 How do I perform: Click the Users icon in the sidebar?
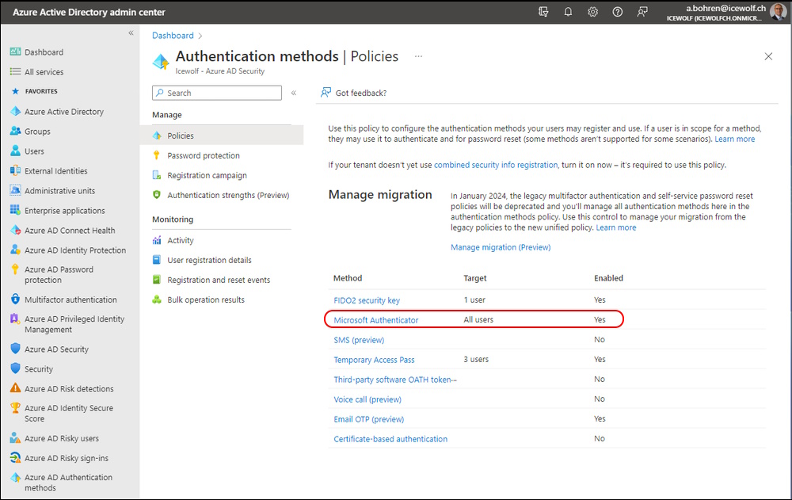pyautogui.click(x=15, y=151)
